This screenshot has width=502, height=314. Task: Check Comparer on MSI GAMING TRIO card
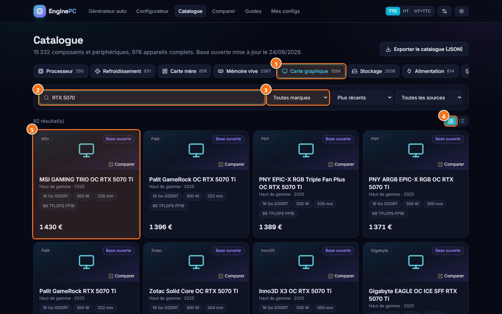(x=111, y=164)
